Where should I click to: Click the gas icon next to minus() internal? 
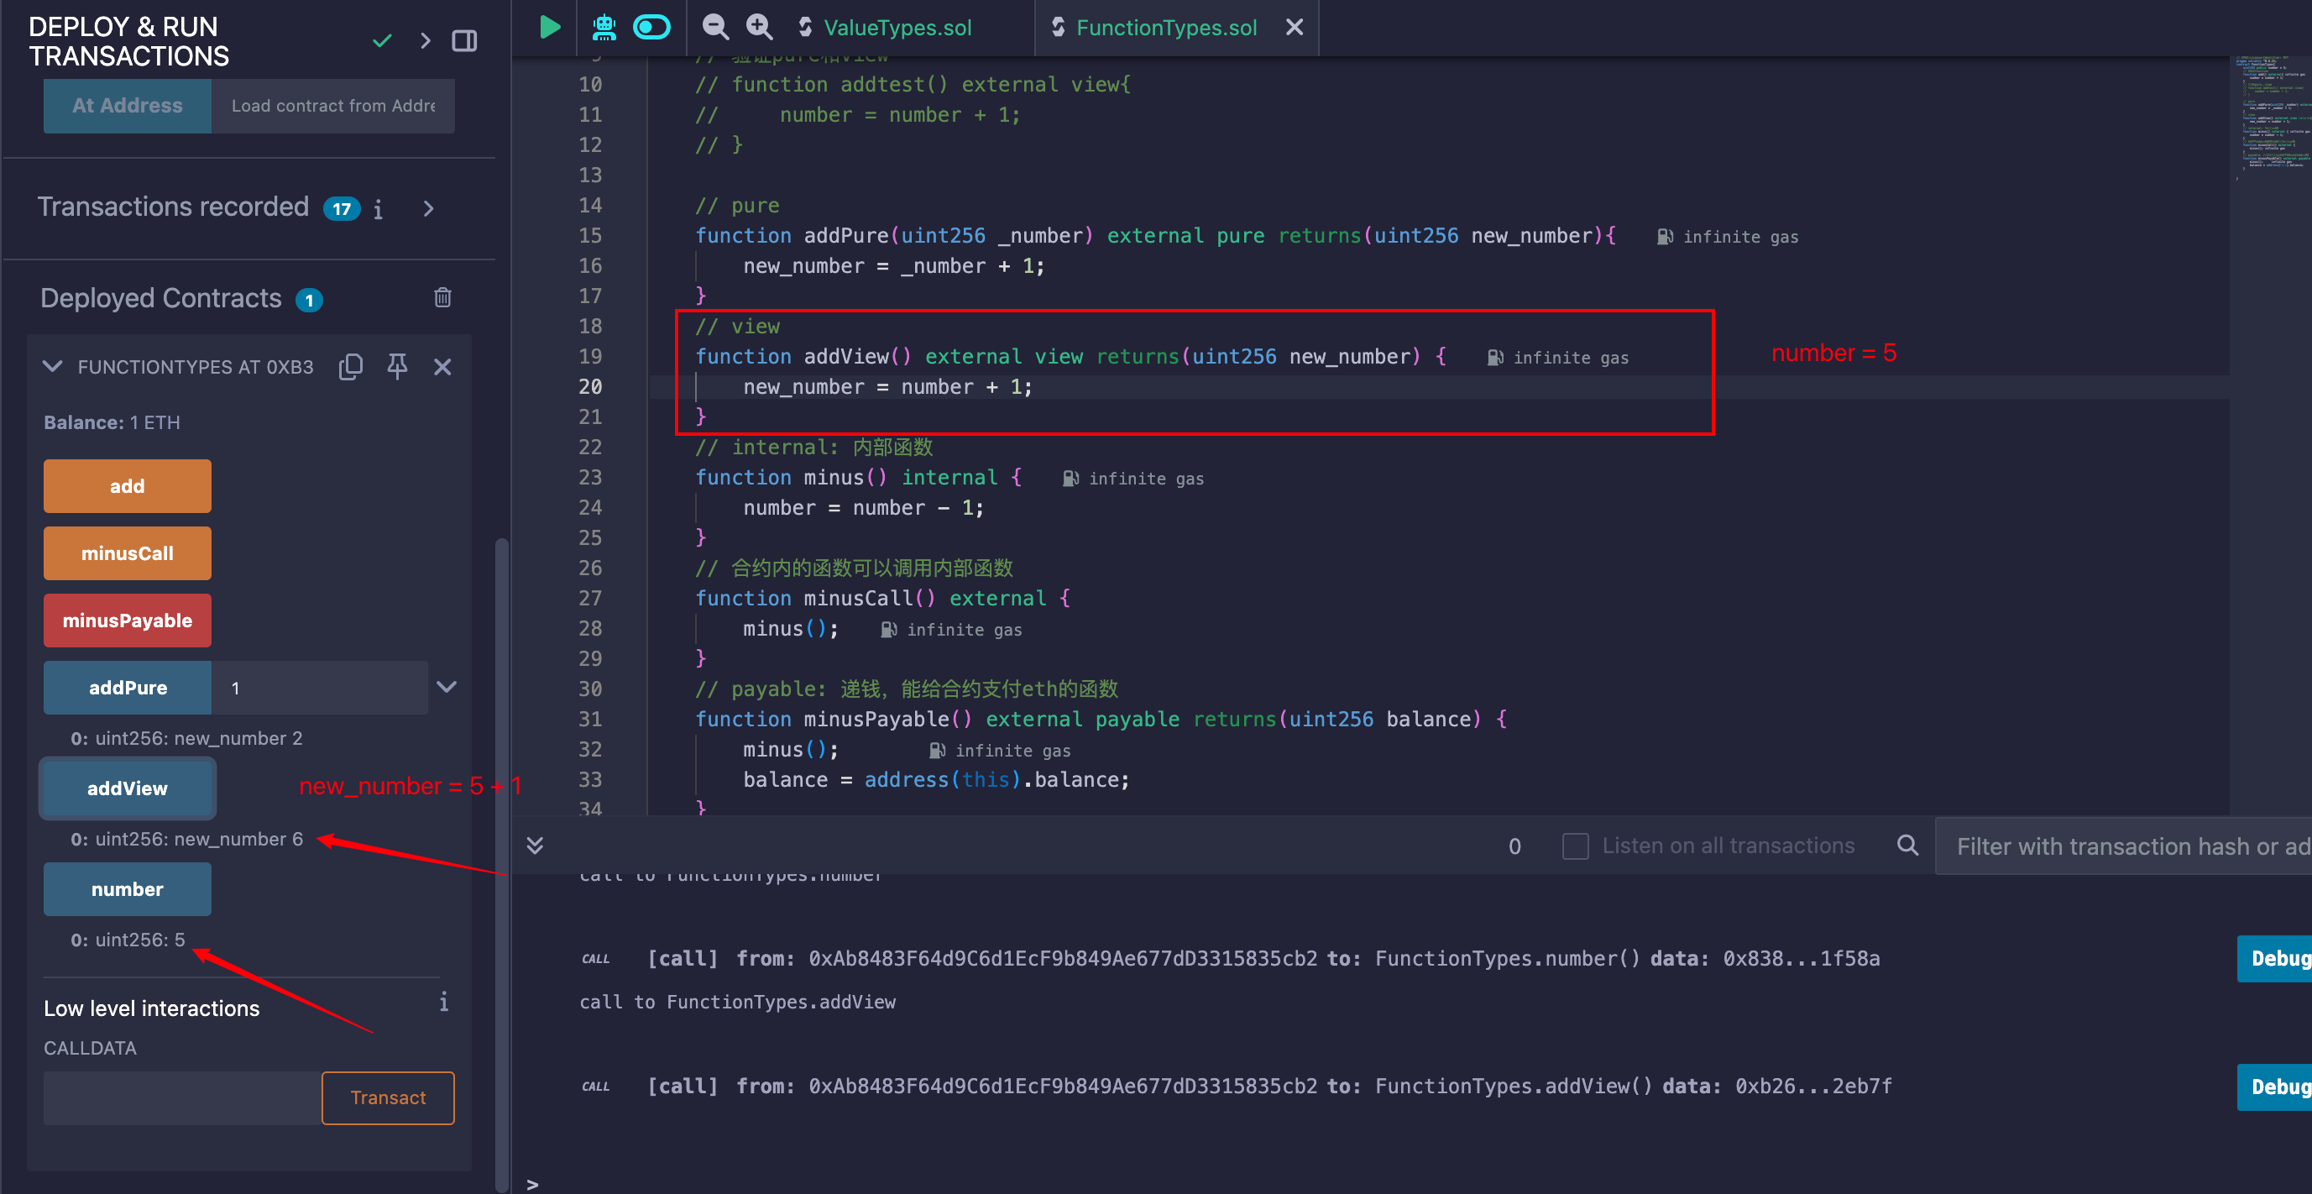[x=1070, y=479]
